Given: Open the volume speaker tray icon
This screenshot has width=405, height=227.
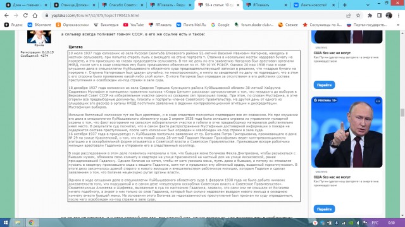Looking at the screenshot, I should click(358, 223).
